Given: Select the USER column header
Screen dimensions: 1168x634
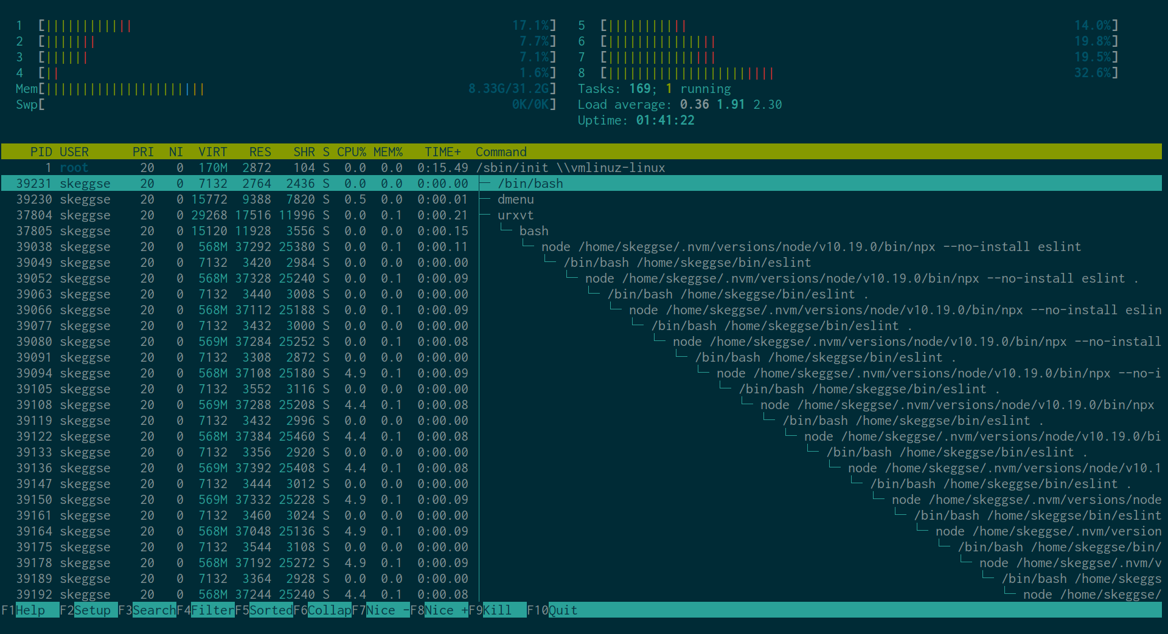Looking at the screenshot, I should [x=74, y=151].
